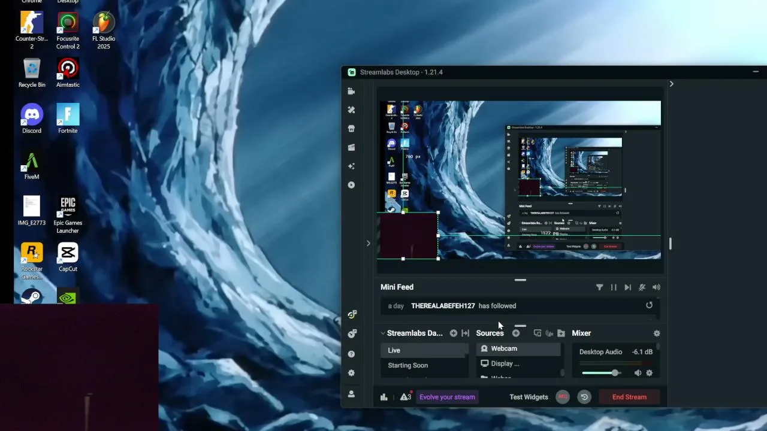Select the IMG_E2773 desktop file
767x431 pixels.
32,211
